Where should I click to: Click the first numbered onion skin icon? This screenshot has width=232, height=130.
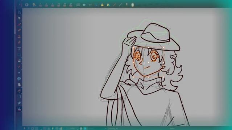pos(40,5)
